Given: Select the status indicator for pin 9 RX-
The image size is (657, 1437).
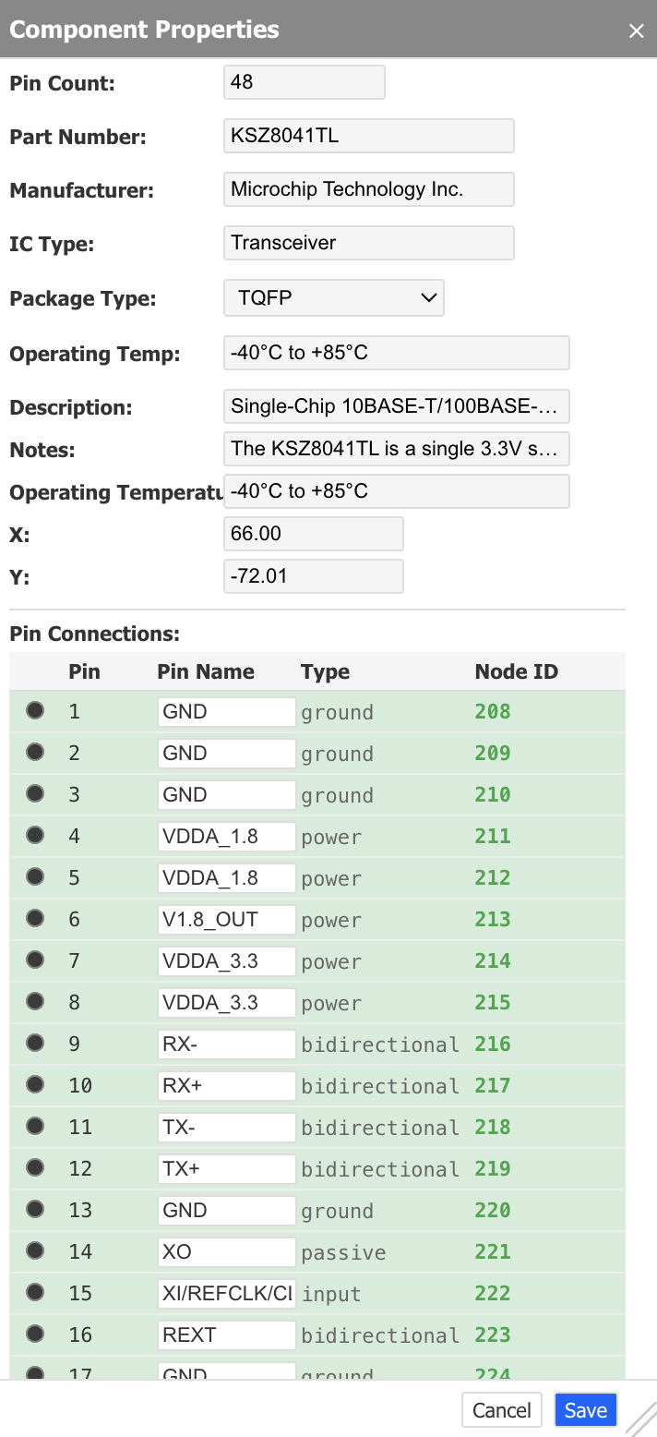Looking at the screenshot, I should 34,1042.
